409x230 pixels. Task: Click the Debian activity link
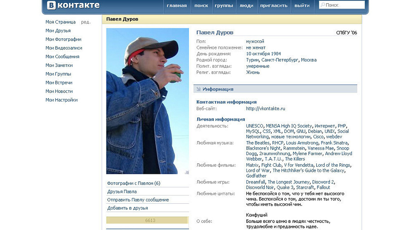315,131
